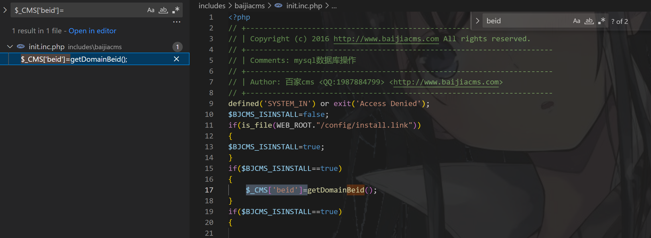Select the 'baijiacms' breadcrumb segment
The width and height of the screenshot is (651, 238).
point(250,6)
